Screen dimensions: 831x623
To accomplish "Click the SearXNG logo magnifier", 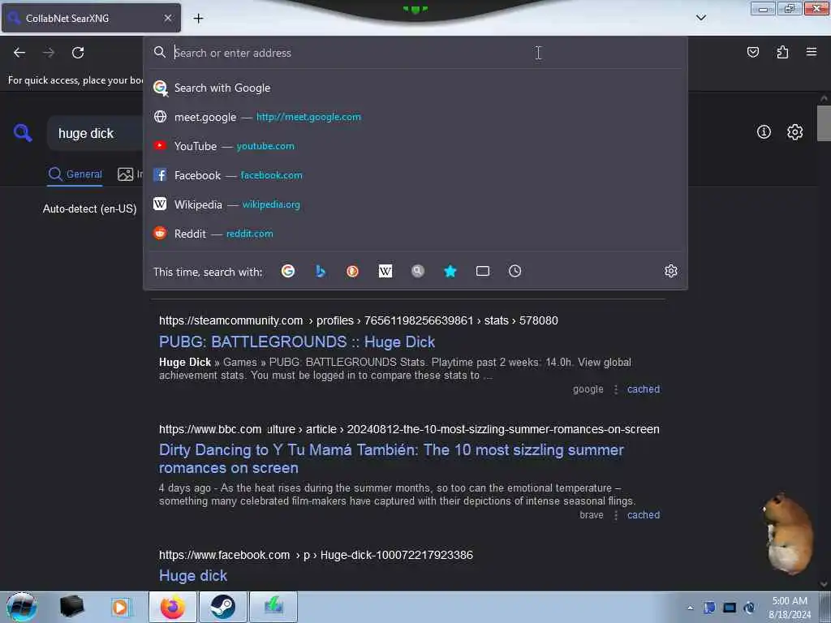I will pos(23,132).
